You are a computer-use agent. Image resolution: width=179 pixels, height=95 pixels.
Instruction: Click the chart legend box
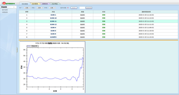point(33,46)
